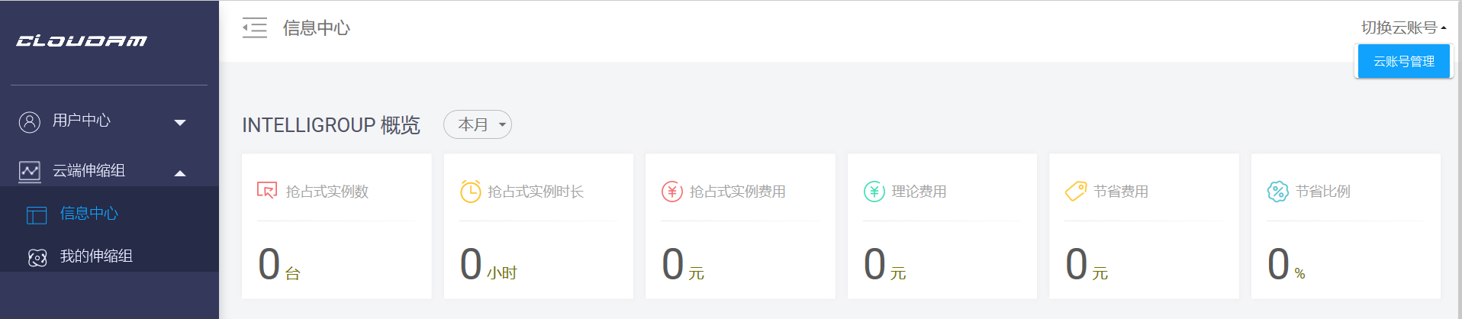
Task: Click the percent icon for 节省比例
Action: coord(1278,192)
